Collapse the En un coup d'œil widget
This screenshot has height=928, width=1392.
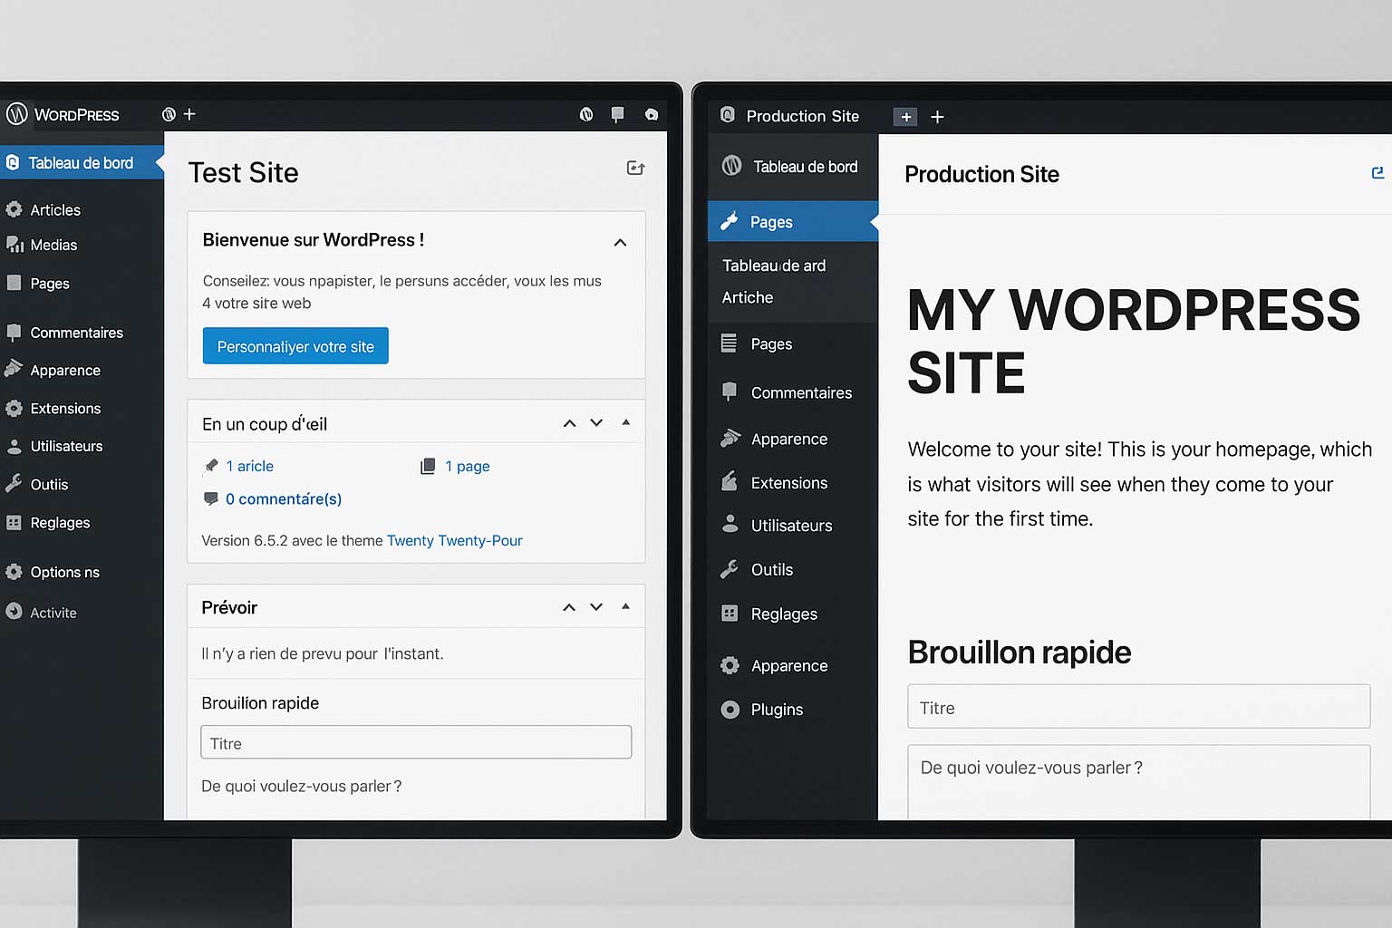[x=625, y=422]
